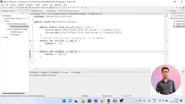Toggle code folding at line 10 add method
185x104 pixels.
coord(34,41)
